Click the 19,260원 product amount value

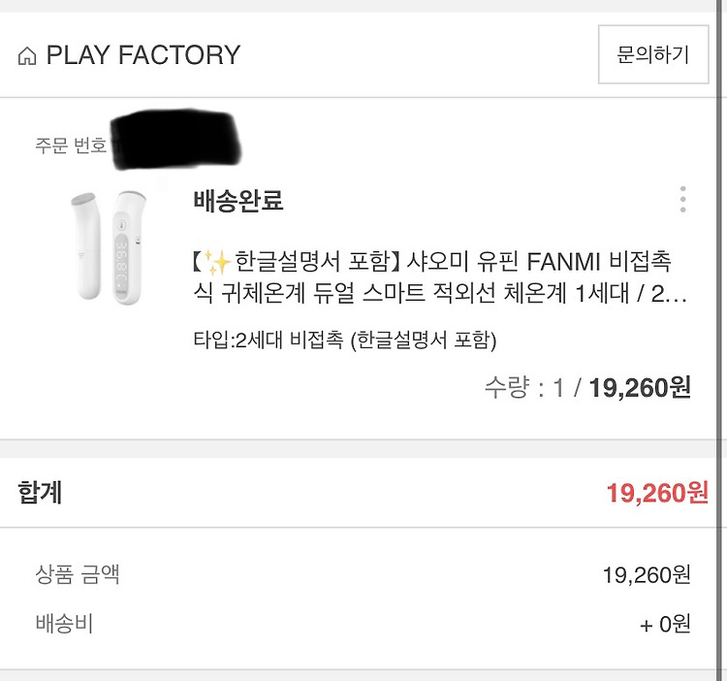[647, 575]
